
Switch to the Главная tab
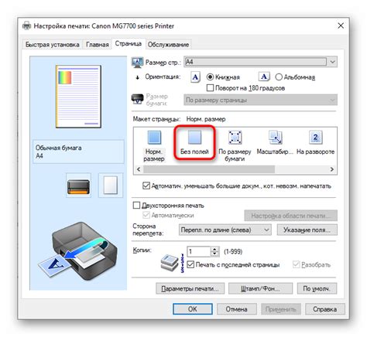coord(98,45)
